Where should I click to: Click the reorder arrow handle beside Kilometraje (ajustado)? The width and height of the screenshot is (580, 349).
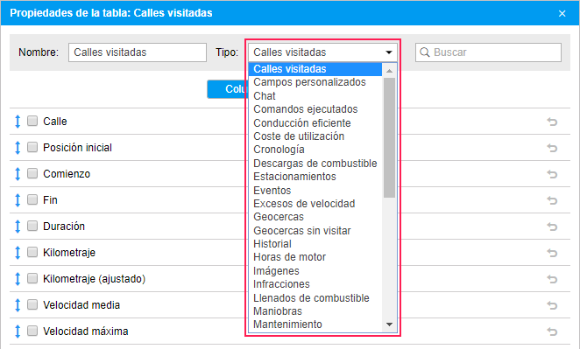click(18, 278)
